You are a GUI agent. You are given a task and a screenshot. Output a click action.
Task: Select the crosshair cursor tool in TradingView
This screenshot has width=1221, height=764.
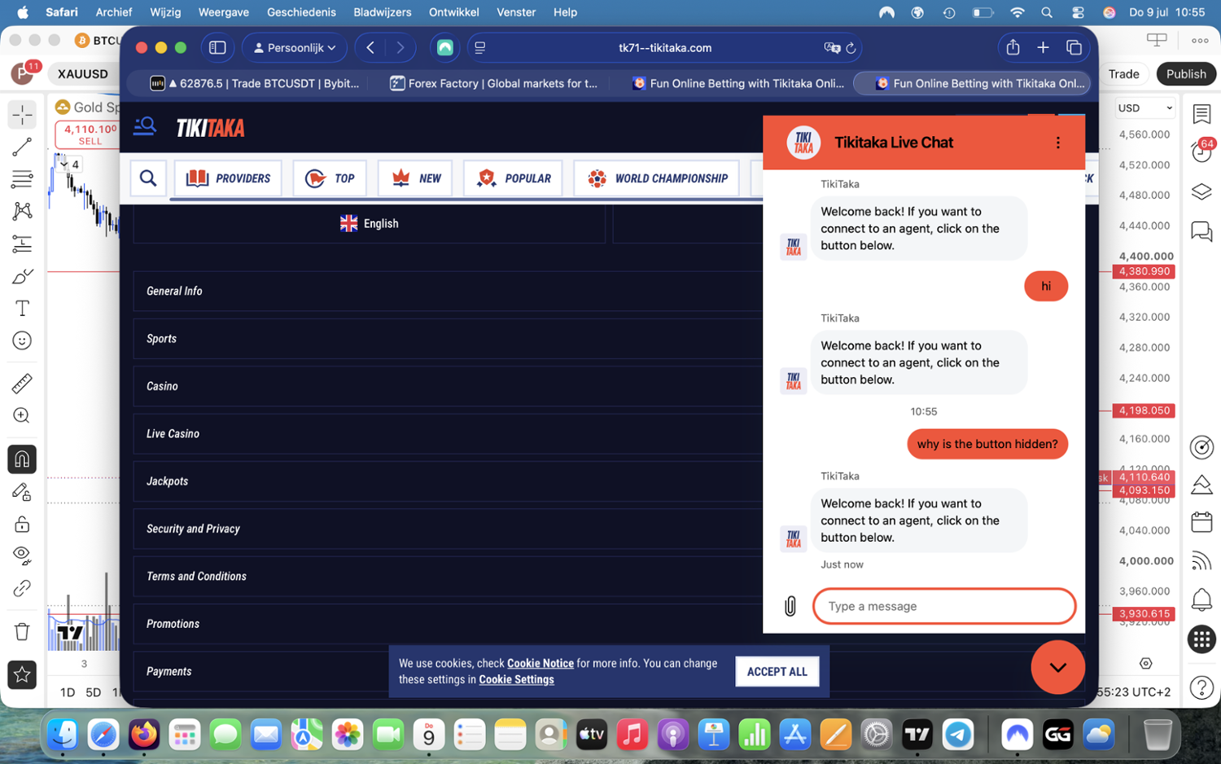click(22, 114)
